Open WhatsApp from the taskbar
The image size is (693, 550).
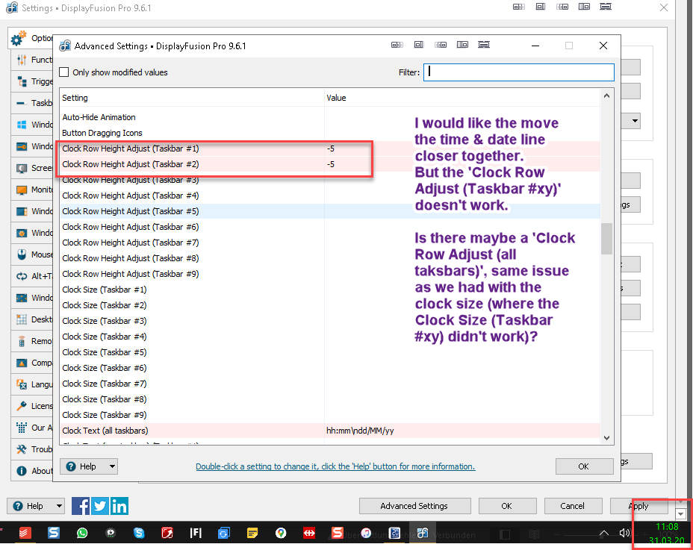[x=82, y=534]
